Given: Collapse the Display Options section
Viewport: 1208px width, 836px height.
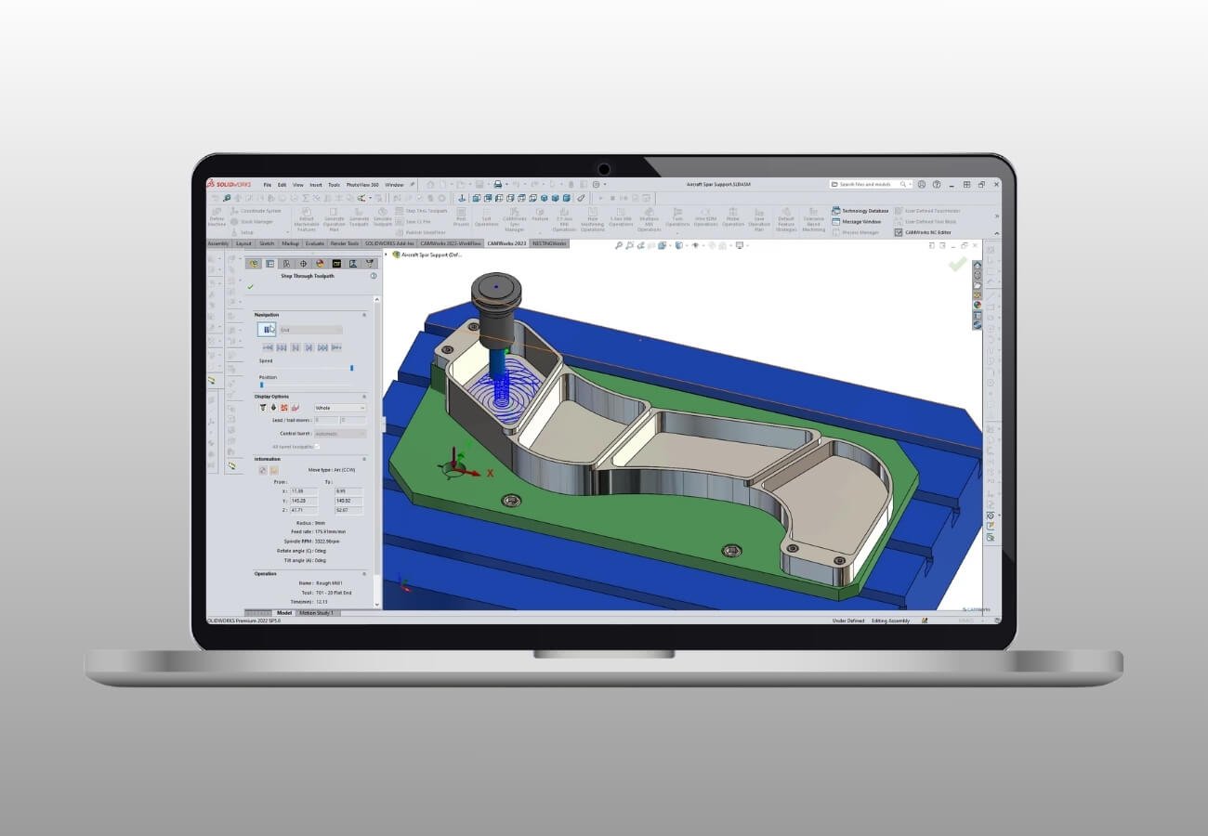Looking at the screenshot, I should [364, 396].
